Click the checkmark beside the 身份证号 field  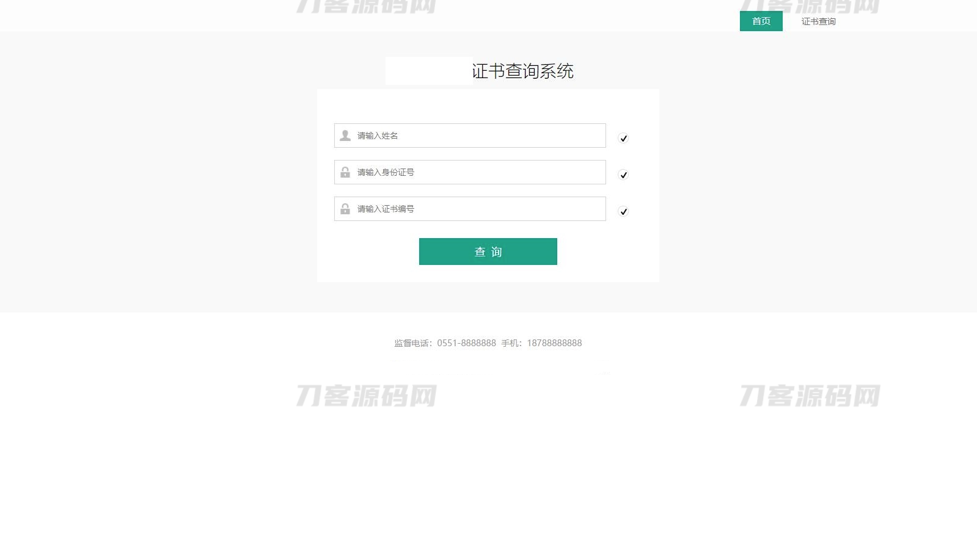tap(623, 175)
